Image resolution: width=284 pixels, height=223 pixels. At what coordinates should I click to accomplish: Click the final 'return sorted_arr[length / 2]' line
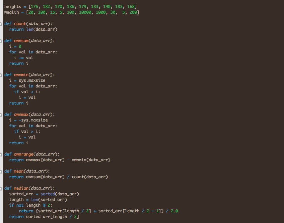pos(44,217)
